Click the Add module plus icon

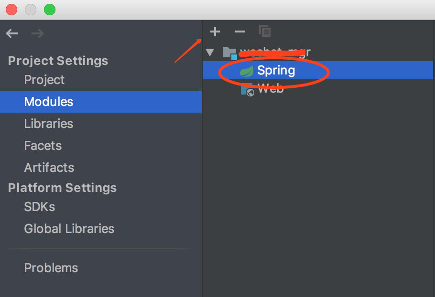click(x=215, y=32)
